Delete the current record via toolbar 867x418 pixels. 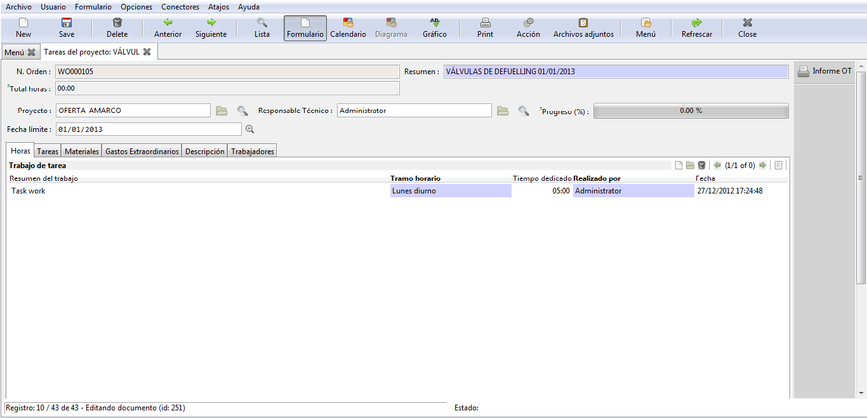click(117, 28)
